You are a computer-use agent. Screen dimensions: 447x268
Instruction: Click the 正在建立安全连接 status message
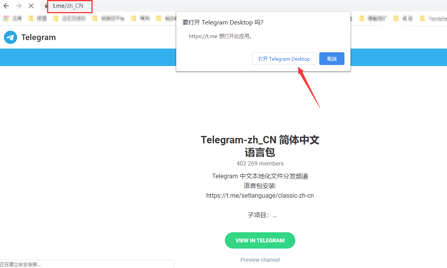(x=20, y=264)
